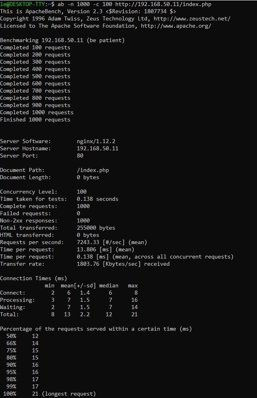The height and width of the screenshot is (398, 257).
Task: Click the Connection Times (ms) heading
Action: coord(34,279)
